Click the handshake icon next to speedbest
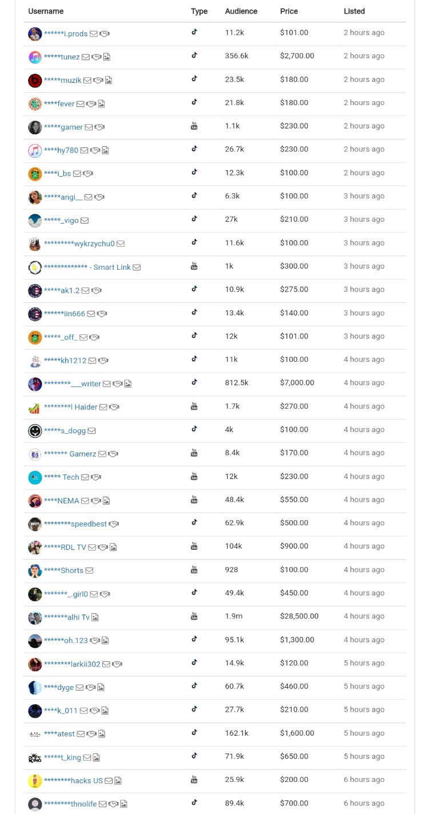 pyautogui.click(x=114, y=524)
